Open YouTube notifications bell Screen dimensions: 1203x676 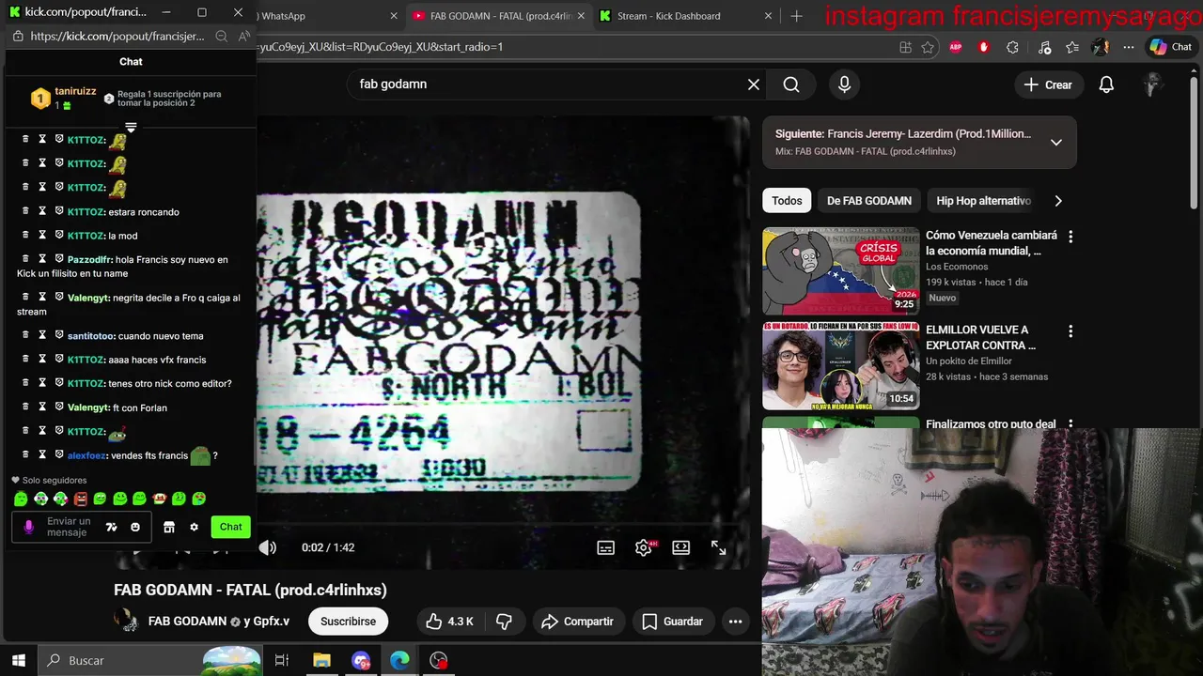1106,84
